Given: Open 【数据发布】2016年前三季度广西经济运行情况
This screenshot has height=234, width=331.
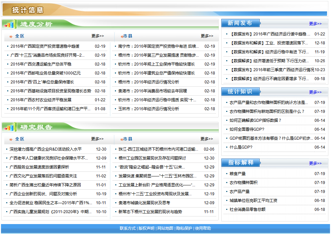Looking at the screenshot, I should click(x=272, y=70).
